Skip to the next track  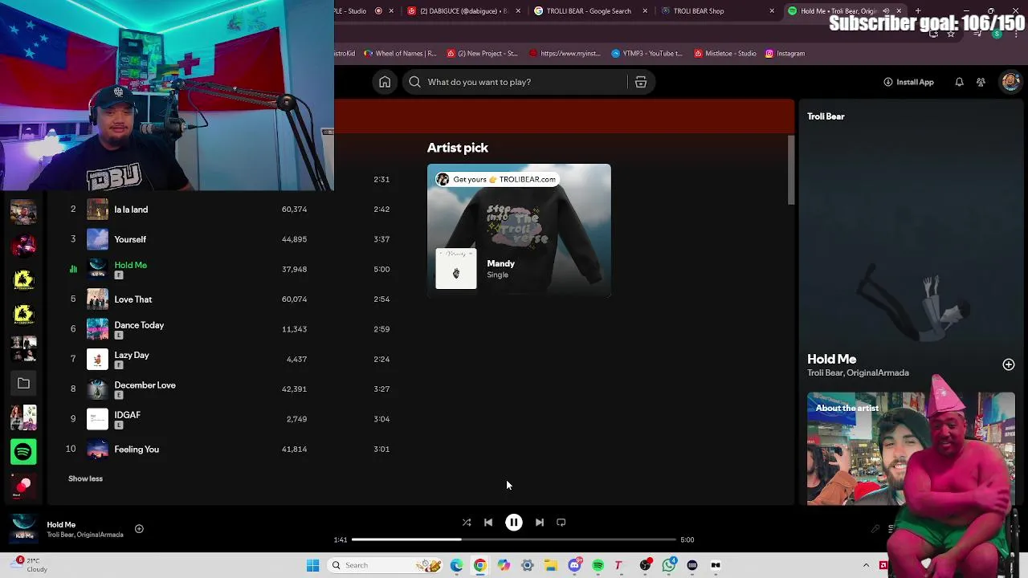540,523
